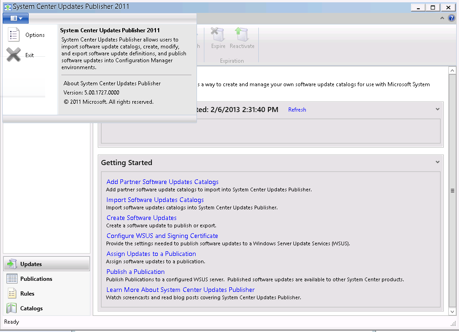Open Configure WSUS and Signing Certificate
This screenshot has height=332, width=459.
(x=162, y=236)
